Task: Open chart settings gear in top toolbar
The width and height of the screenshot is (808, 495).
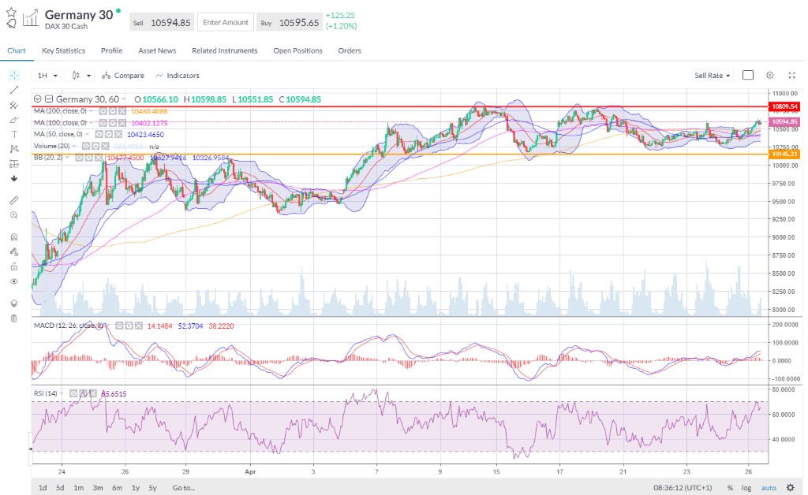Action: 770,75
